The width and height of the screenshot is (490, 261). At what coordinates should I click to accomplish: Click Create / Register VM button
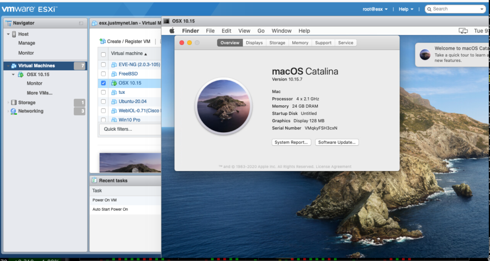(x=125, y=41)
